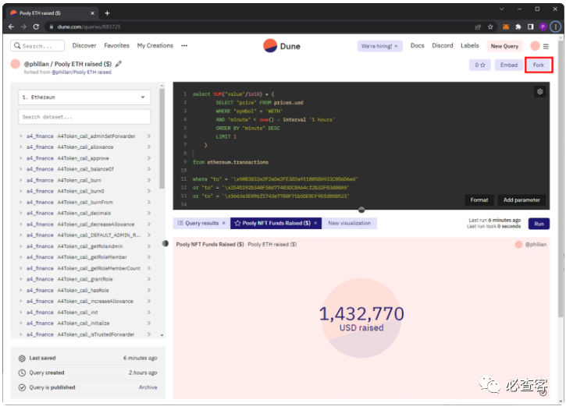Toggle the browser side panel icon
The height and width of the screenshot is (410, 566).
[530, 27]
